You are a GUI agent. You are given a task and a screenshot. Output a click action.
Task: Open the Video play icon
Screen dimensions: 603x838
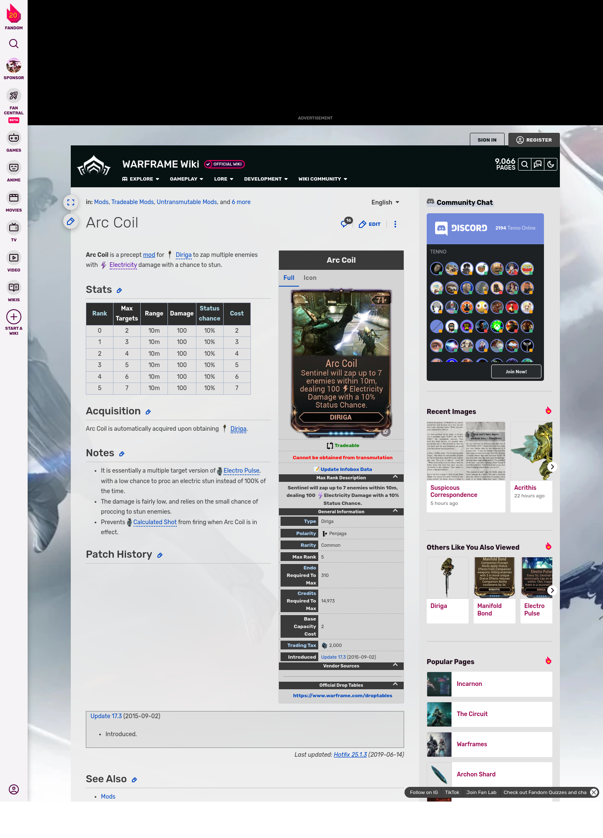pos(14,258)
